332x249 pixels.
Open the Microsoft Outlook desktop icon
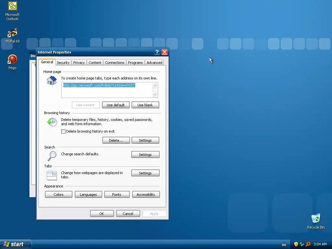12,11
